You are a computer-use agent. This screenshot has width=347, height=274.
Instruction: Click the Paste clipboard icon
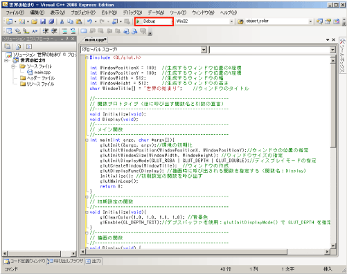(x=79, y=21)
